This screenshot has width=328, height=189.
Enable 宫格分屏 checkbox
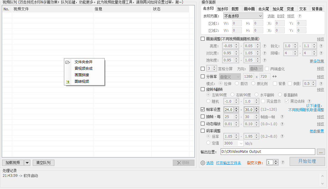pos(203,69)
